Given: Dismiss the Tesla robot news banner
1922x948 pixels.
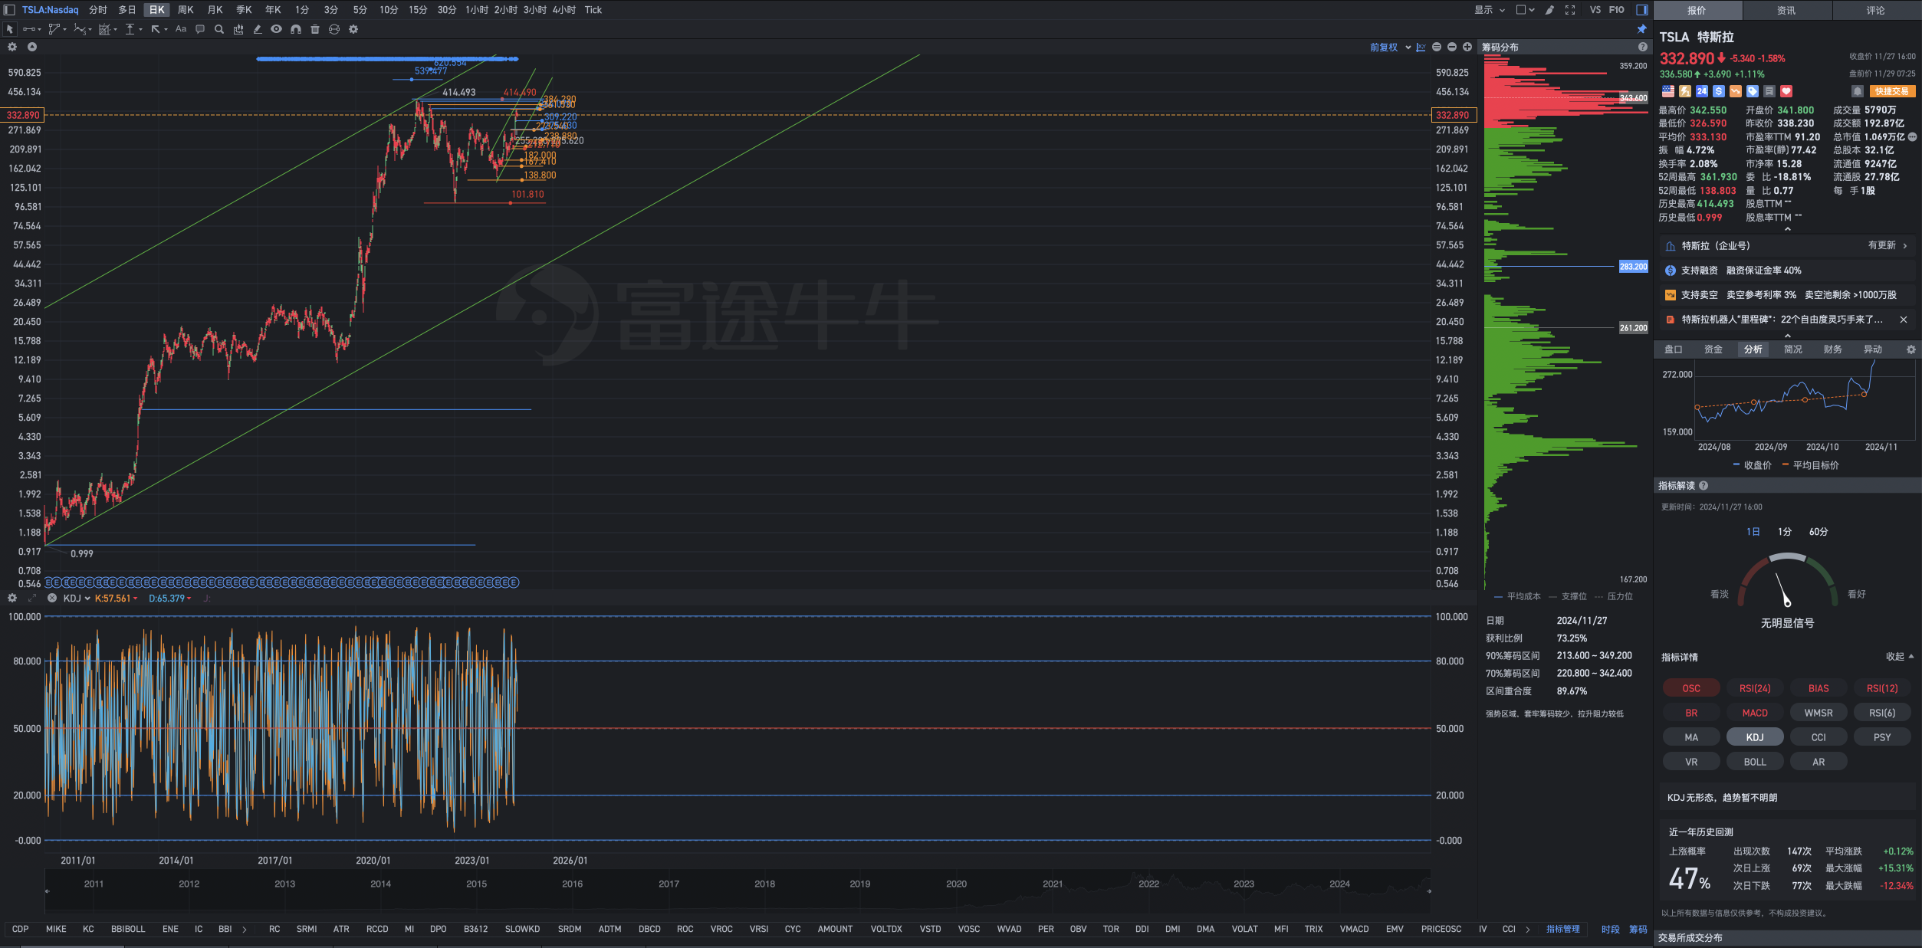Looking at the screenshot, I should pos(1903,320).
